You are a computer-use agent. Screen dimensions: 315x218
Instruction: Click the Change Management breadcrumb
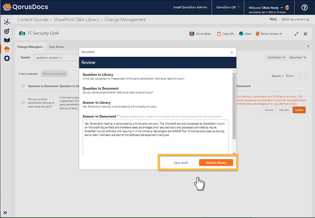pyautogui.click(x=125, y=20)
